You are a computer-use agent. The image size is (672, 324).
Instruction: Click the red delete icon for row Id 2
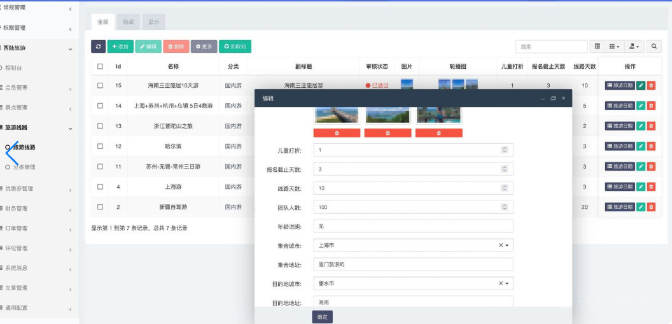[x=651, y=207]
